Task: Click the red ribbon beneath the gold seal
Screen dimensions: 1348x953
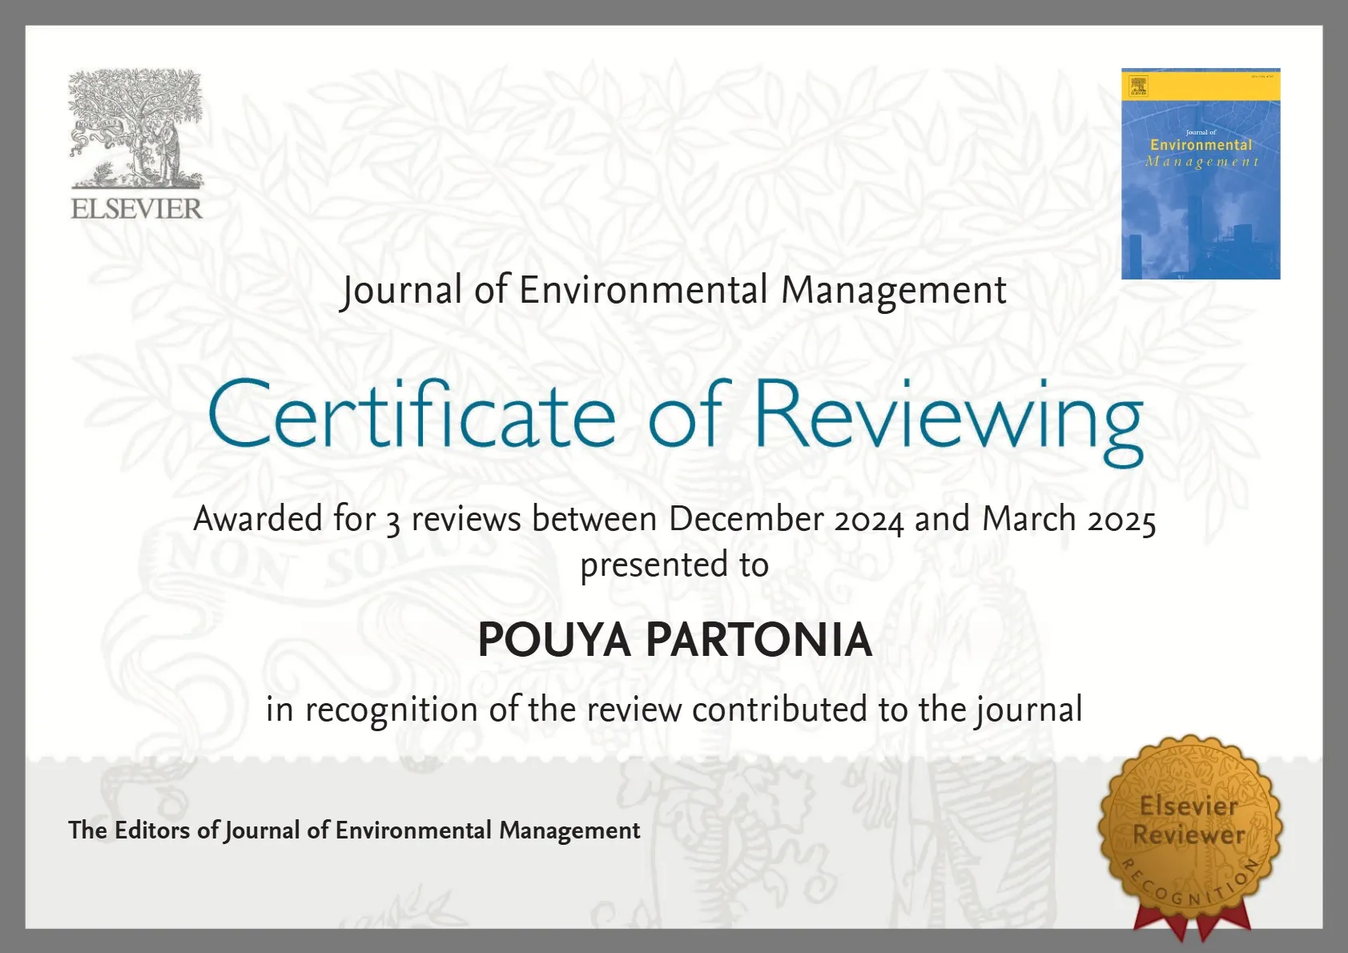Action: point(1191,923)
